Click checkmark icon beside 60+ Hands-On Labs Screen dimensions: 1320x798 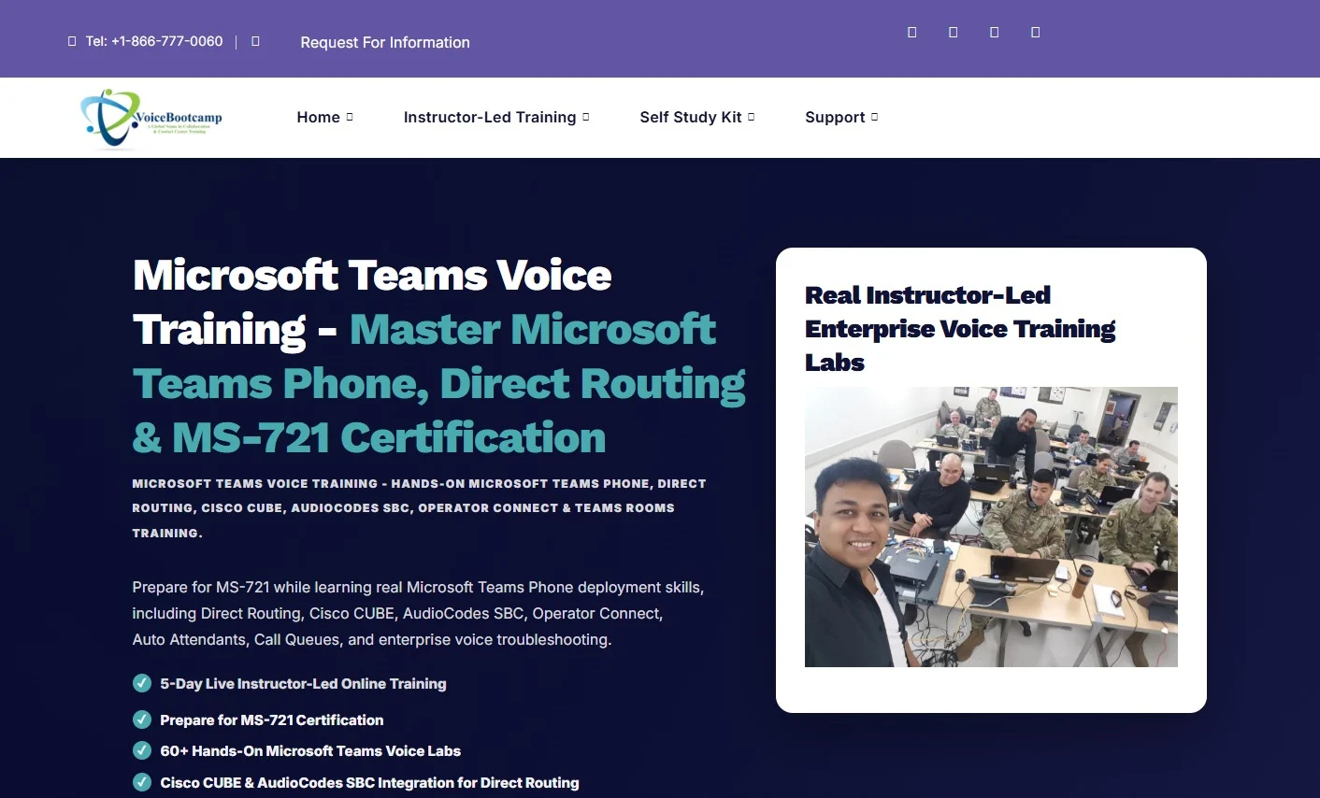142,750
